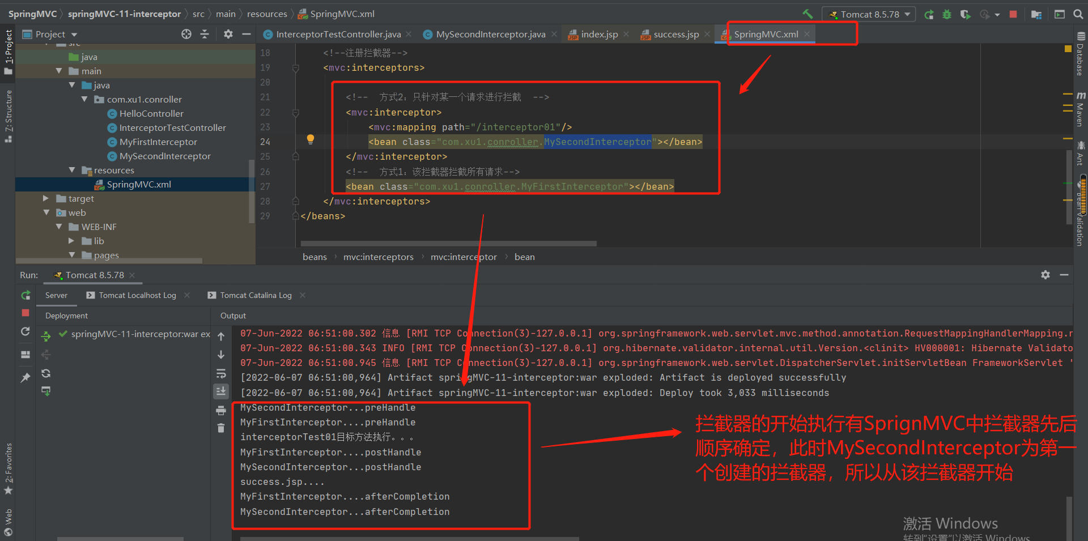The image size is (1088, 541).
Task: Expand the lib folder
Action: 71,241
